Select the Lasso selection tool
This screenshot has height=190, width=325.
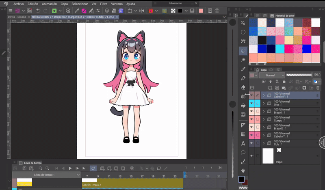point(243,51)
